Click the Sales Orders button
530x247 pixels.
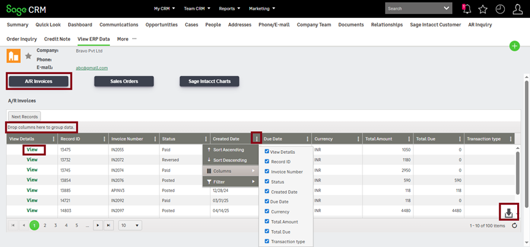124,81
